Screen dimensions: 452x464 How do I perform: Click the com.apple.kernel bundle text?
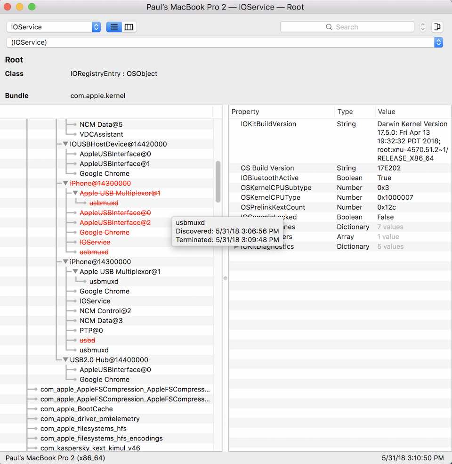(x=97, y=96)
